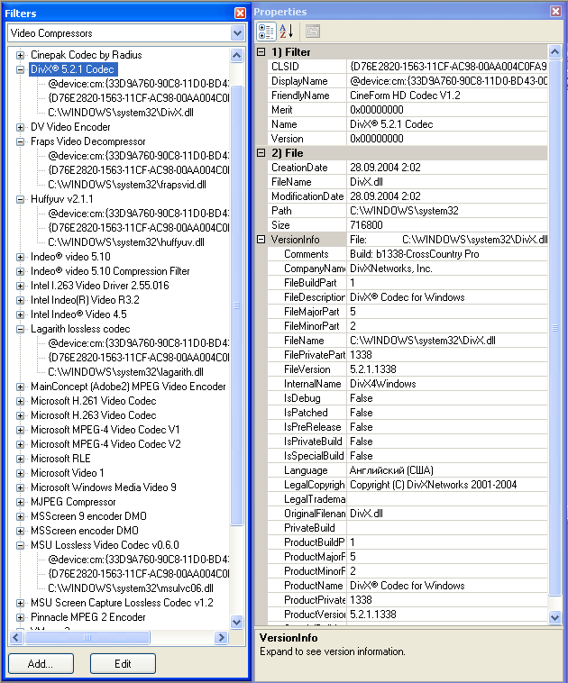Screen dimensions: 568x683
Task: Select Microsoft H.263 Video Codec
Action: (93, 415)
